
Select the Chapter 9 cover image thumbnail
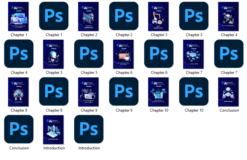point(88,92)
